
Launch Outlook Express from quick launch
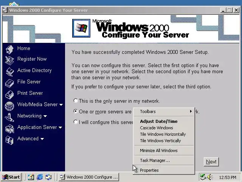48,177
